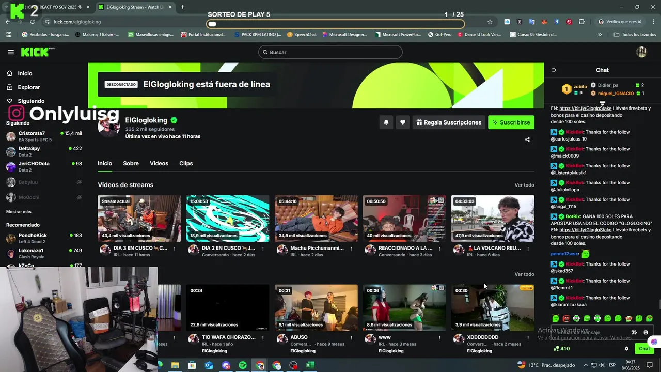Screen dimensions: 661x372
Task: Toggle the follow heart for ElGlogloking
Action: pyautogui.click(x=403, y=122)
